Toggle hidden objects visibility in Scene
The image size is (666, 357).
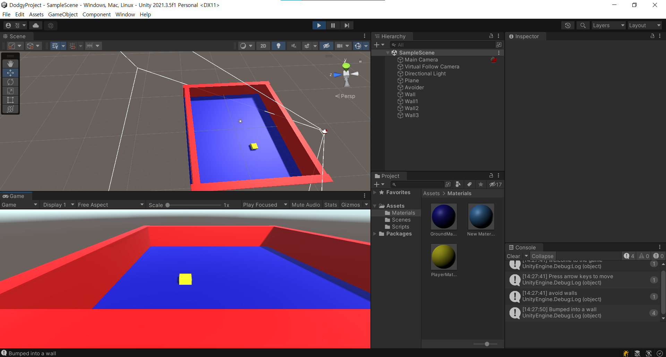[x=326, y=46]
